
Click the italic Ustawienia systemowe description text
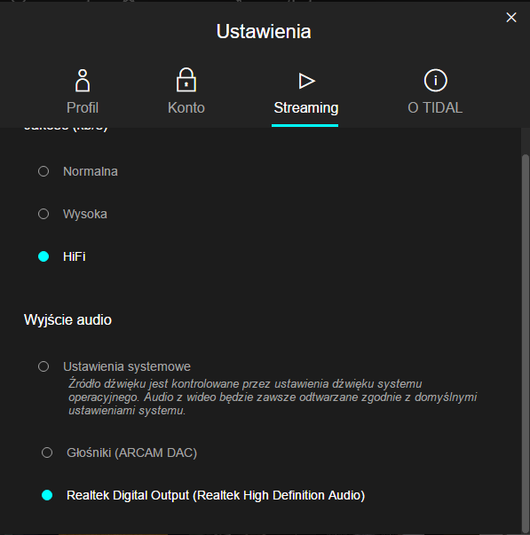[273, 397]
